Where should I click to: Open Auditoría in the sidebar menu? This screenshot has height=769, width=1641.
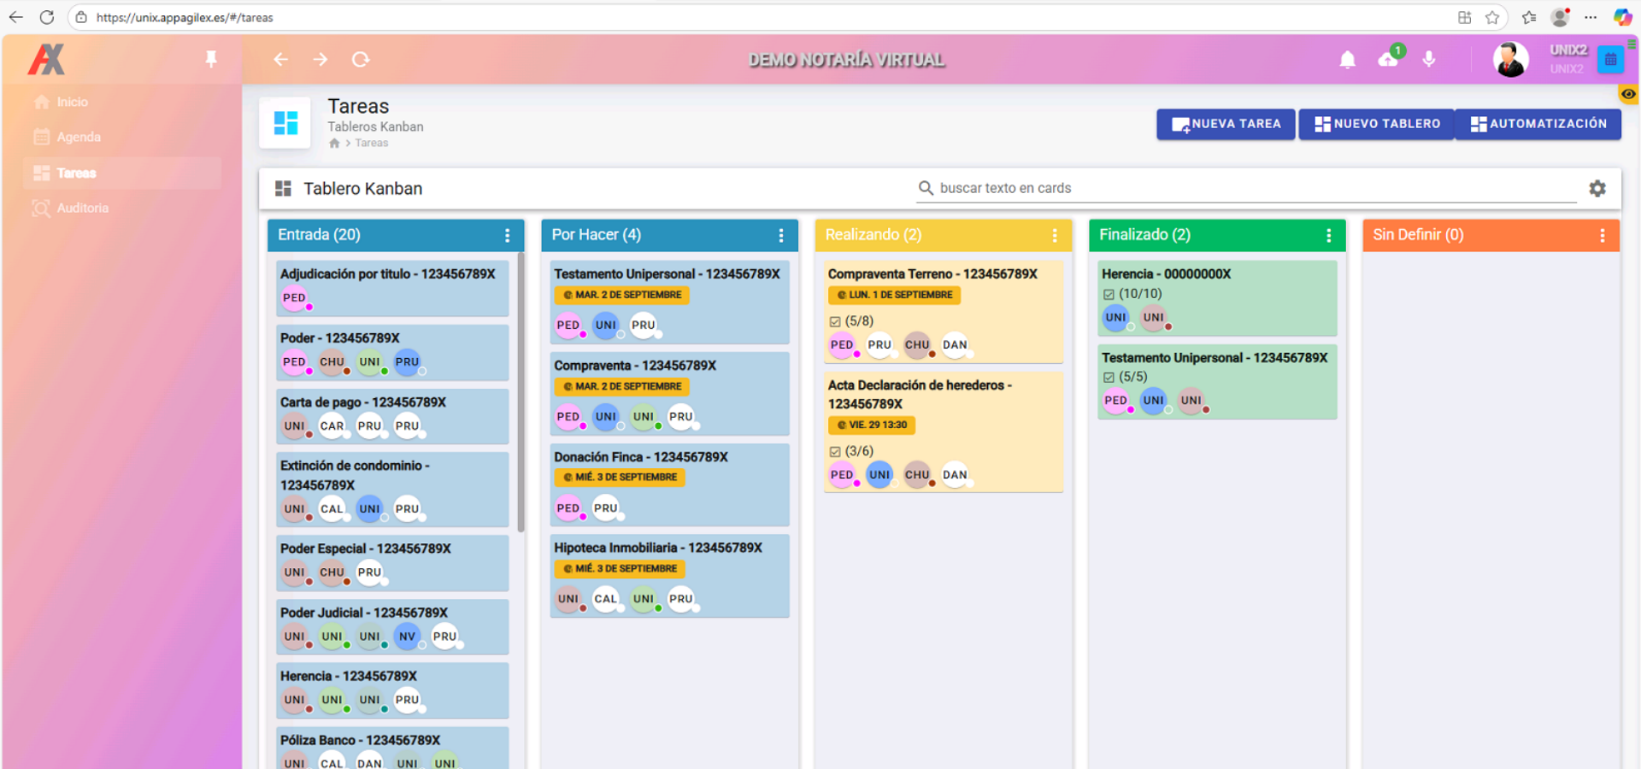[x=82, y=208]
